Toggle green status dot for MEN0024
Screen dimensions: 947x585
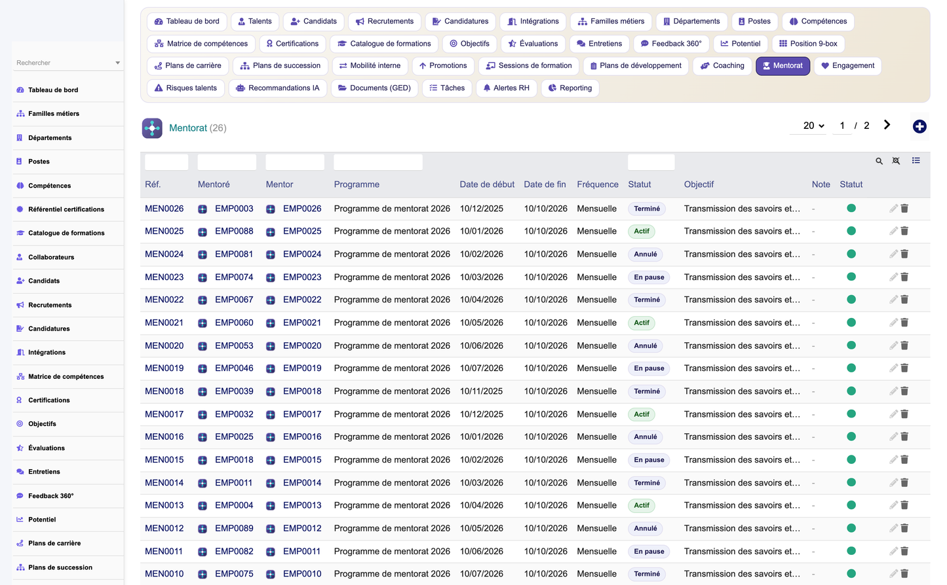[x=851, y=254]
